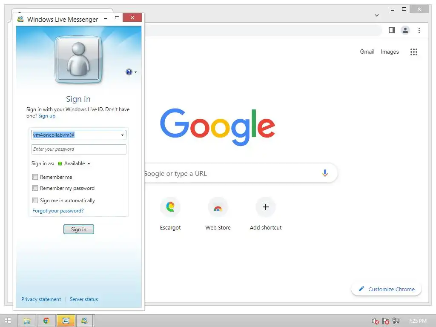Open the Gmail link
The height and width of the screenshot is (327, 436).
[x=367, y=52]
